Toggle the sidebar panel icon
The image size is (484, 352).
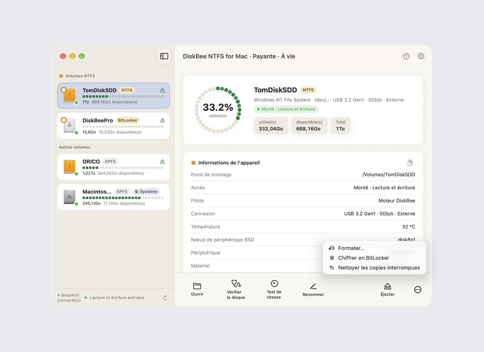click(164, 56)
